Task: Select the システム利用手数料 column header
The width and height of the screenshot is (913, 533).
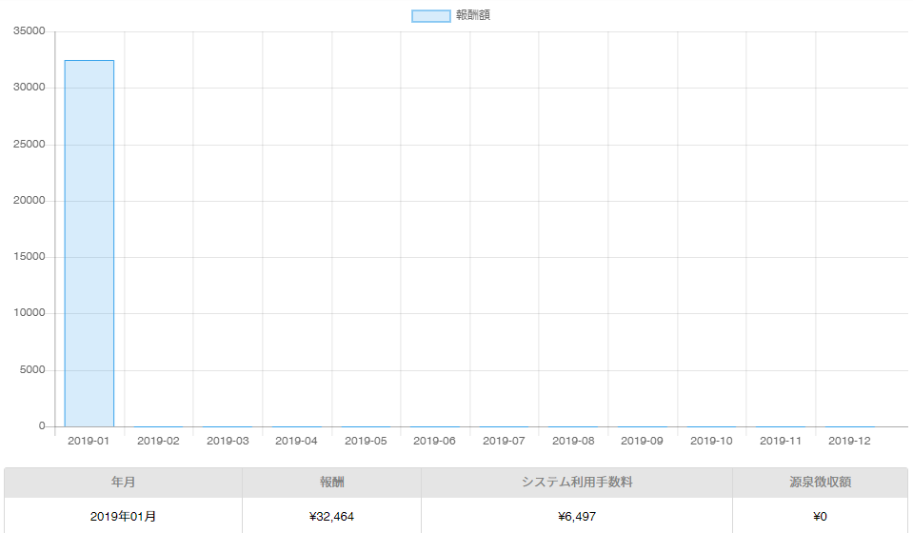Action: pos(576,483)
